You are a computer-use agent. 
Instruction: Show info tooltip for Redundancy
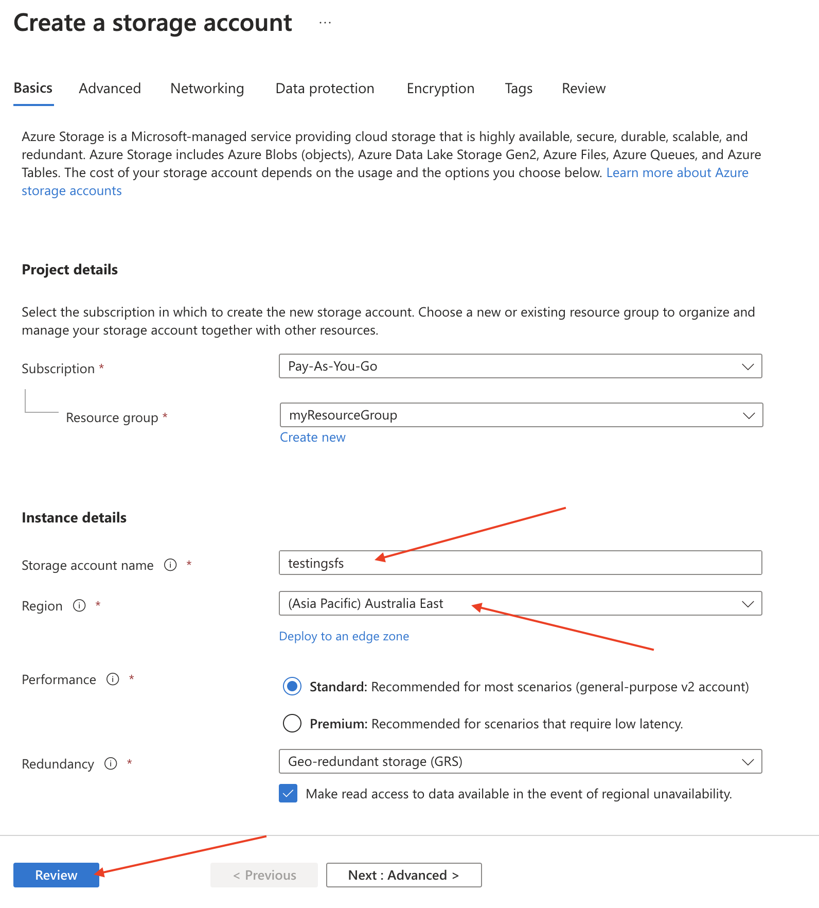point(111,763)
